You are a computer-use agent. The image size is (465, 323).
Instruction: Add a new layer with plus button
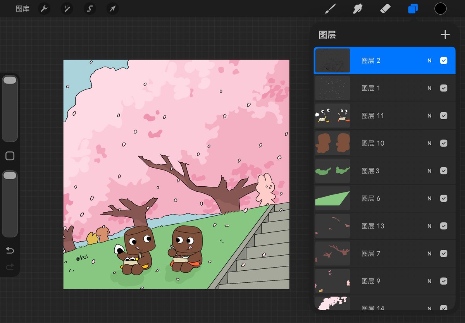[x=445, y=34]
